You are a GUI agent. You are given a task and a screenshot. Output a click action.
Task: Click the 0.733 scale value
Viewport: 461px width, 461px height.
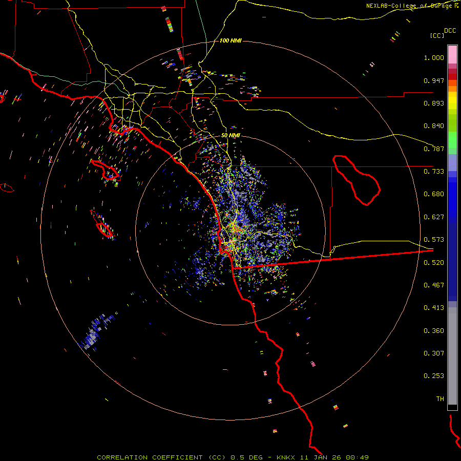[x=434, y=172]
